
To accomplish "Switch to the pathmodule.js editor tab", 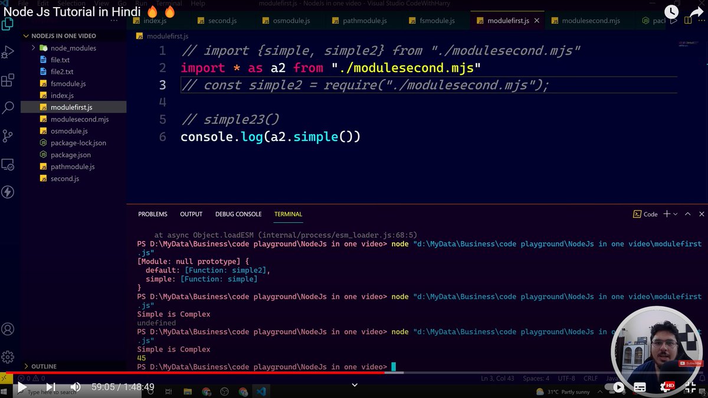I will point(364,21).
